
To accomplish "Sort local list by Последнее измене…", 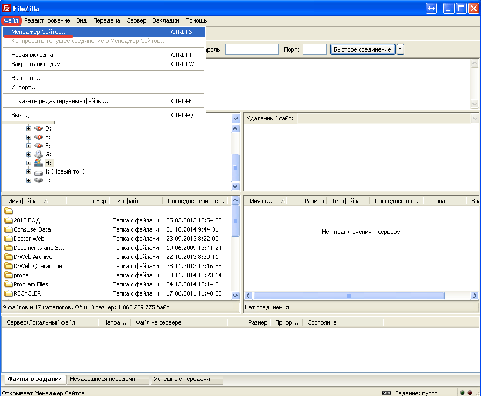I will (x=196, y=201).
